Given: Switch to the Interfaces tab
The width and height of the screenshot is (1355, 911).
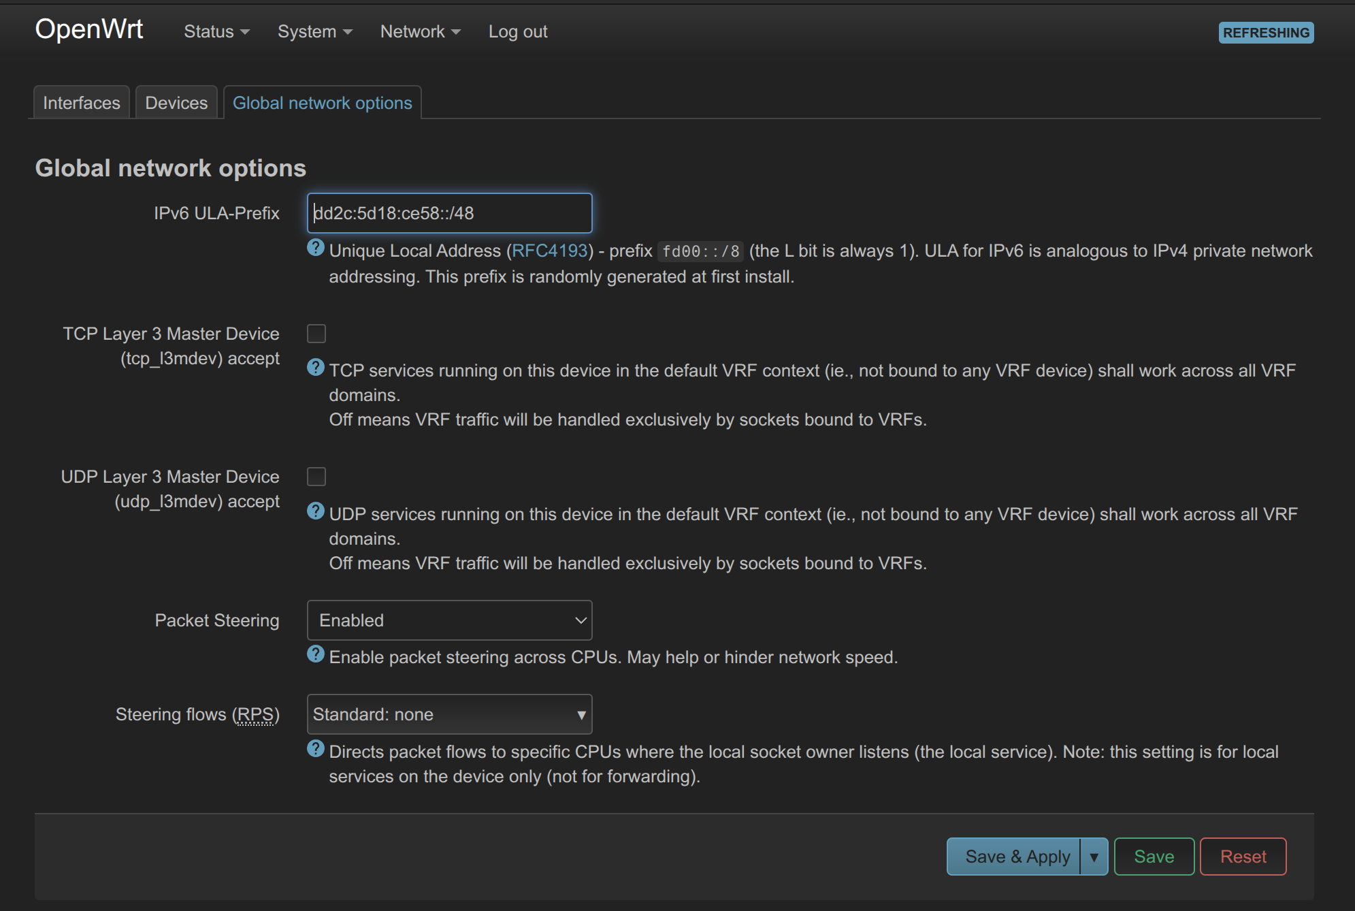Looking at the screenshot, I should tap(82, 103).
